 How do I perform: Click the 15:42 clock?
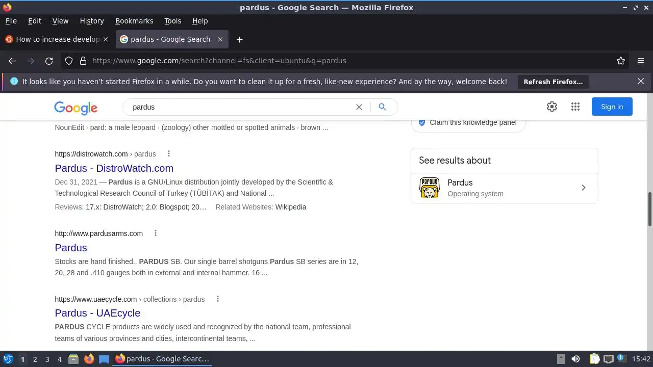point(641,359)
